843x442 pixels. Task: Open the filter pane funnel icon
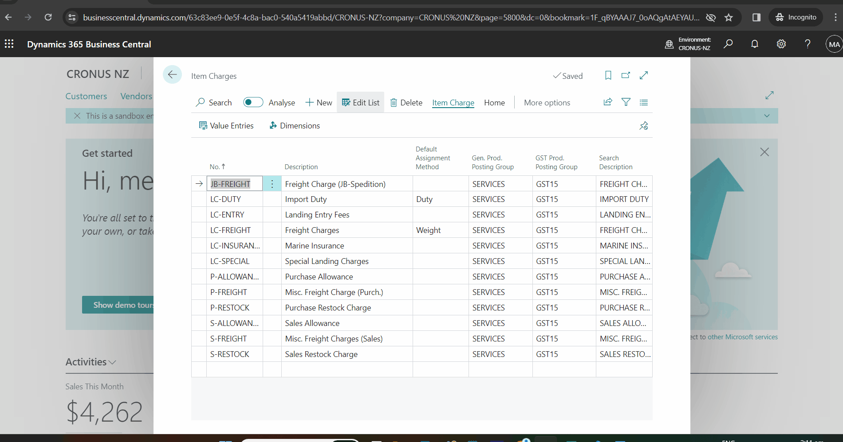[x=626, y=102]
